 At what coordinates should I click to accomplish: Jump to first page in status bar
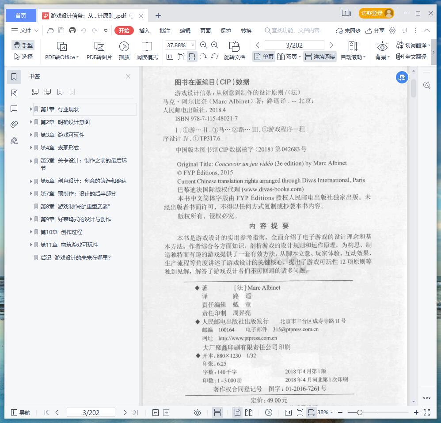46,412
